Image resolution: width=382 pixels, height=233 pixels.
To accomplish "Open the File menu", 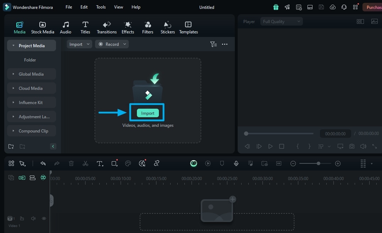I will tap(69, 7).
